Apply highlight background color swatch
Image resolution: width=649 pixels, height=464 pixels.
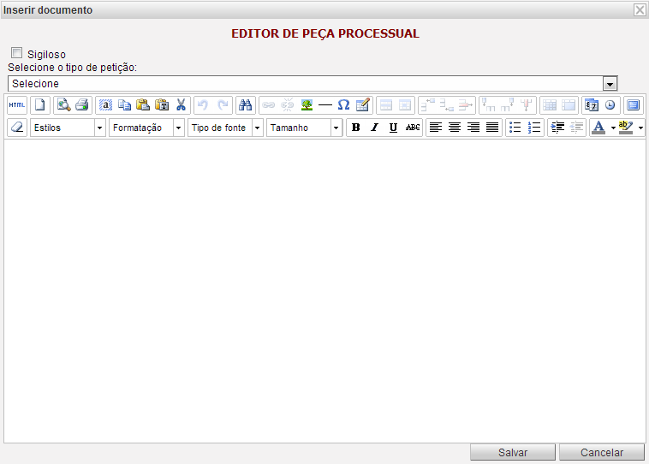[x=626, y=128]
